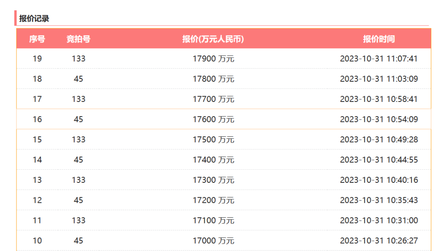Click the timestamp 2023-10-31 10:31:00

(x=379, y=220)
